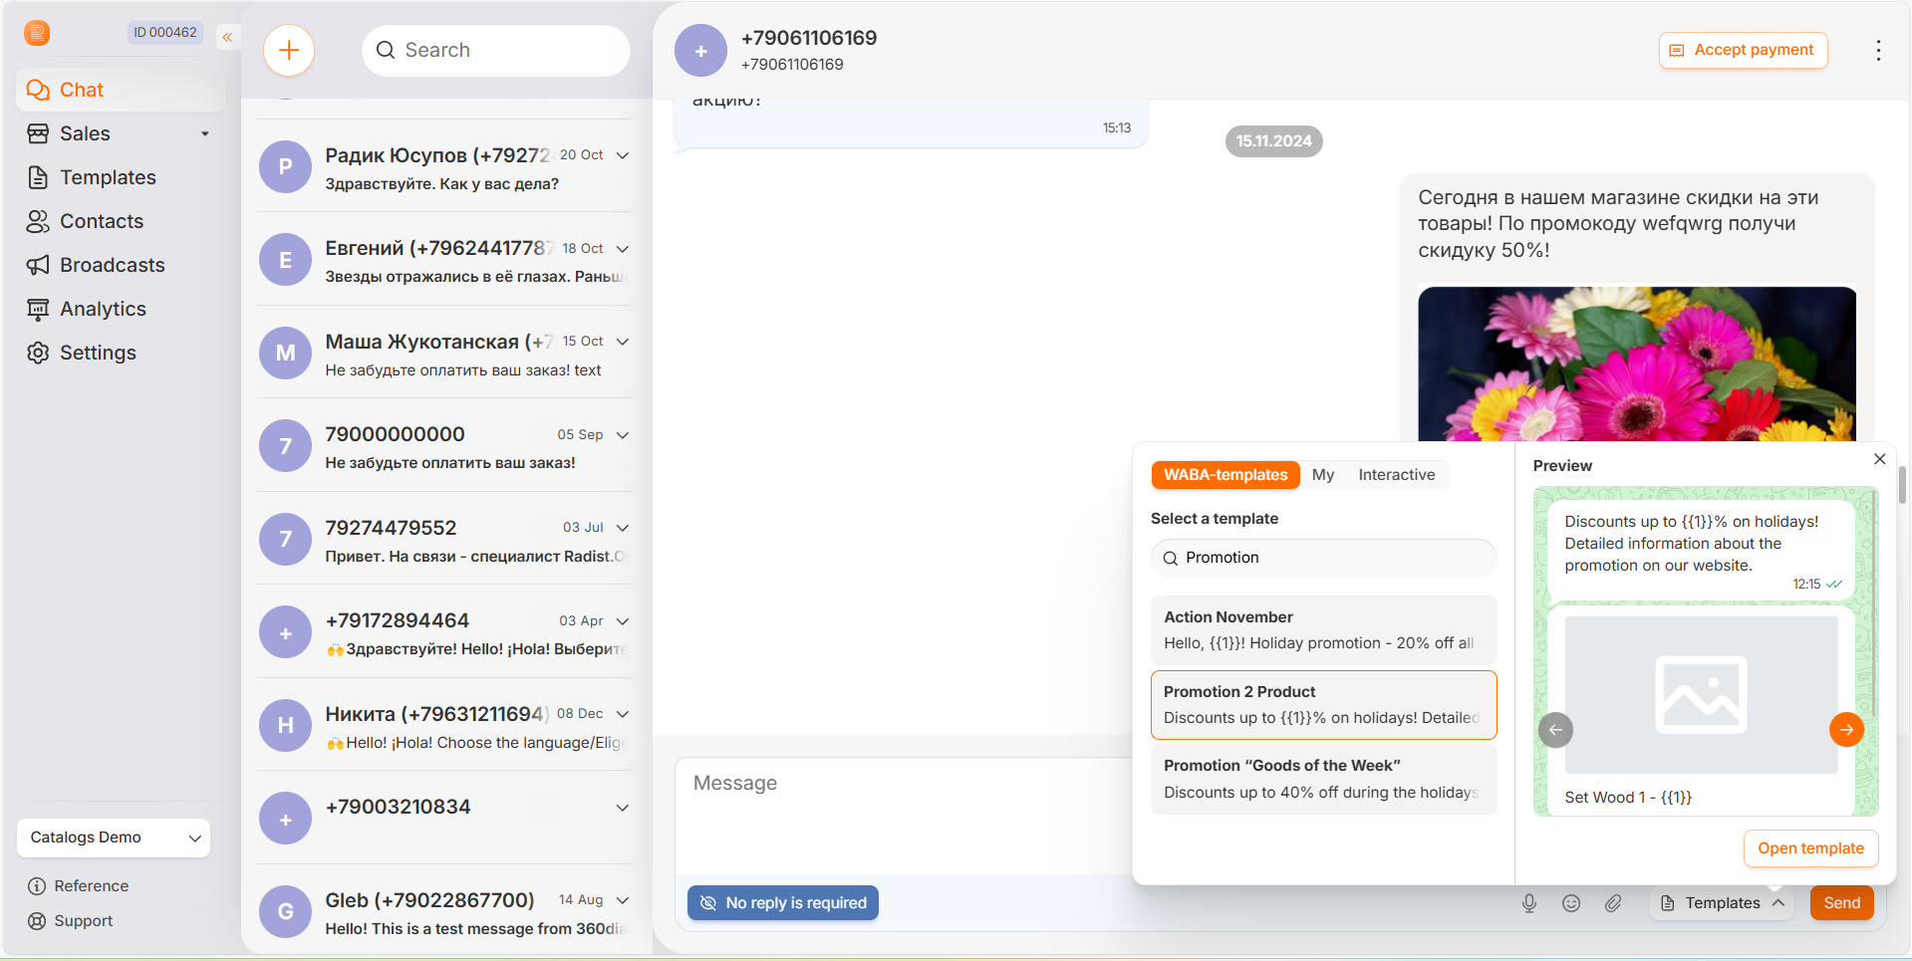Go to next preview slide arrow
The height and width of the screenshot is (961, 1912).
[1846, 730]
